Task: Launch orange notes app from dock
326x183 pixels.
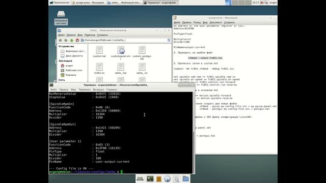Action: 158,178
